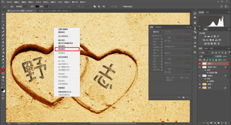This screenshot has width=231, height=125.
Task: Open path alignment options icon
Action: (99, 7)
